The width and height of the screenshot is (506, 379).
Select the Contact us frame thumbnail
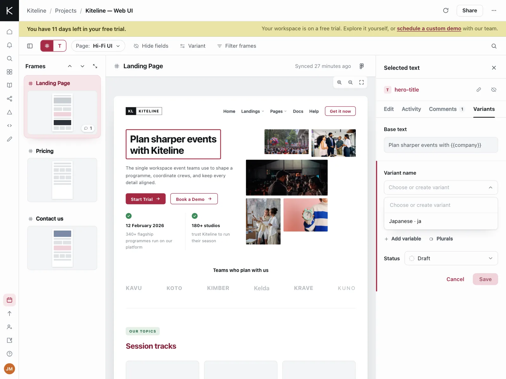point(62,248)
